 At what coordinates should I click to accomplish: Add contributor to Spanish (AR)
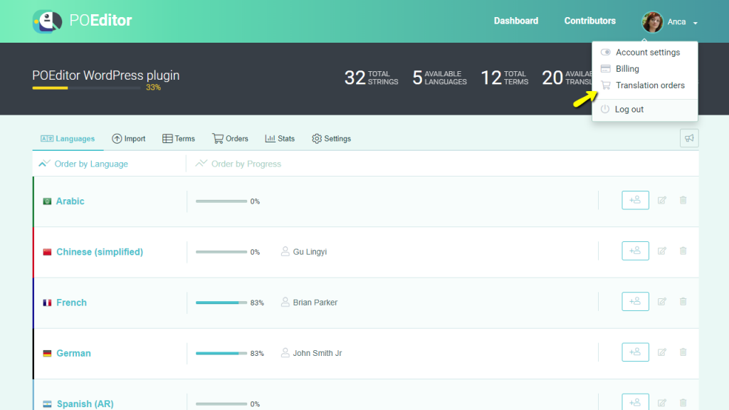pos(635,402)
